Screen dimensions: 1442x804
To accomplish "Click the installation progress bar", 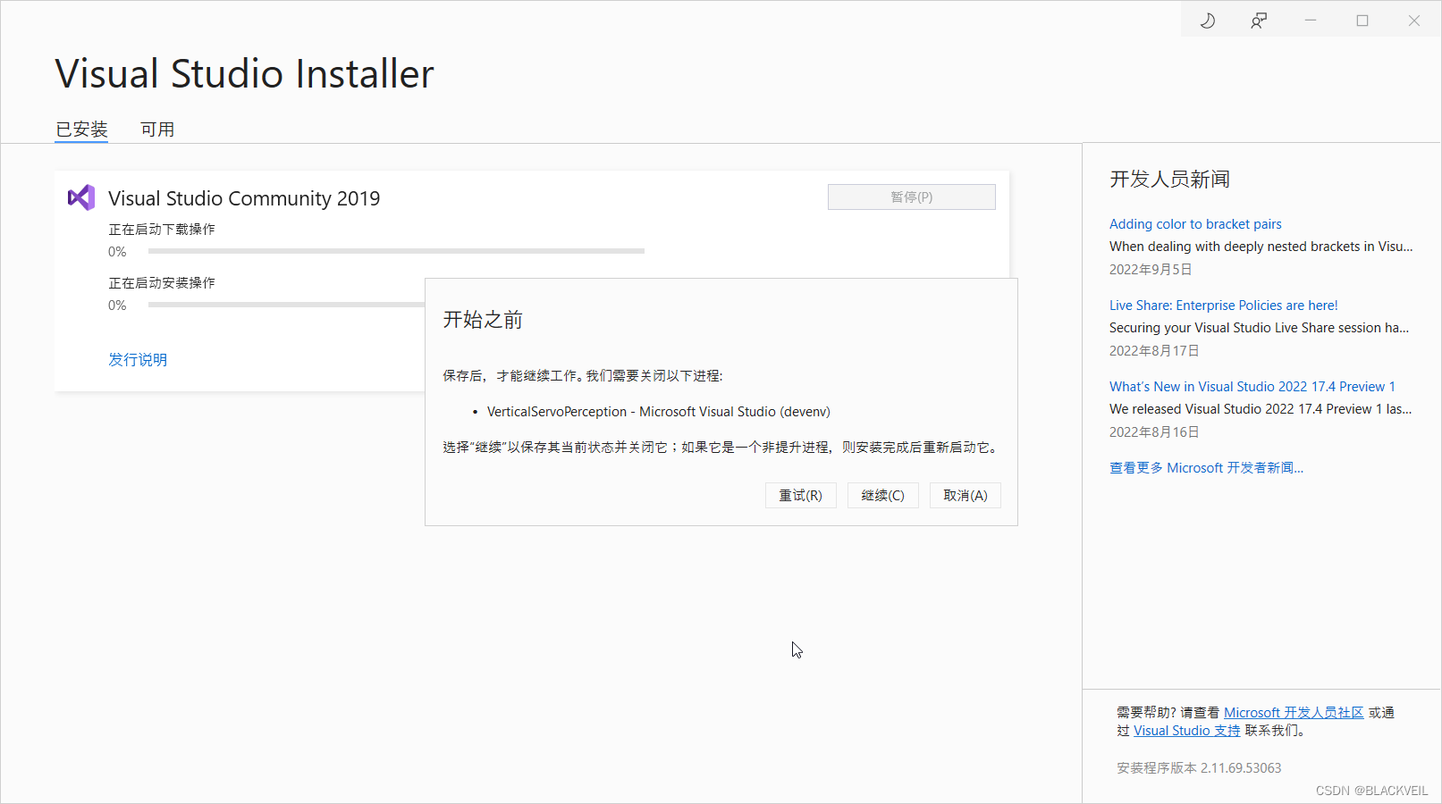I will (286, 304).
